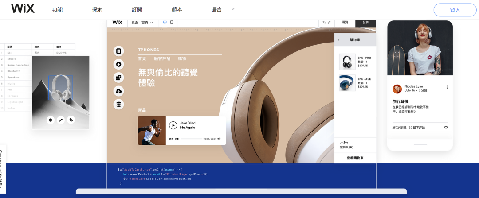Click the Bluetooth table row
Viewport: 479px width, 198px height.
click(16, 71)
